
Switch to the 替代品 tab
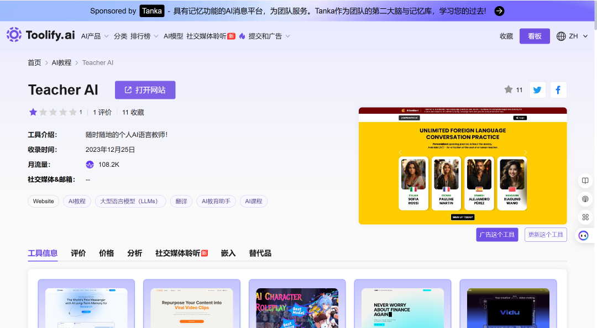pos(260,253)
